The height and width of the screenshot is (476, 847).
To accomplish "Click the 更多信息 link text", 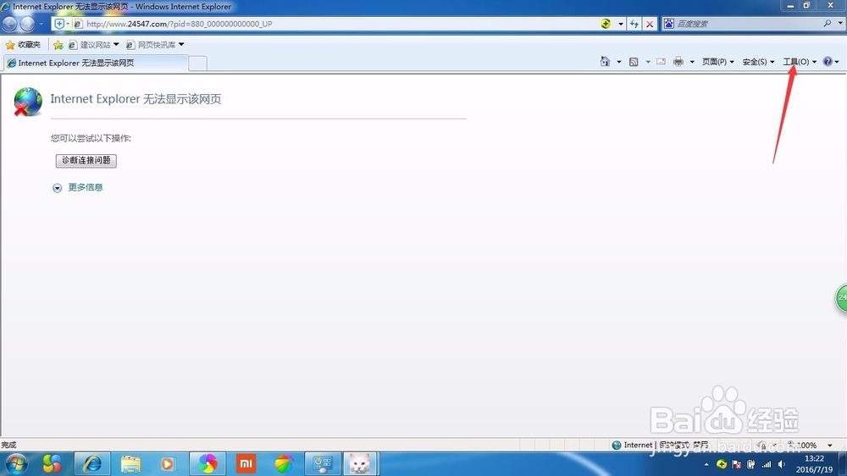I will pyautogui.click(x=86, y=187).
